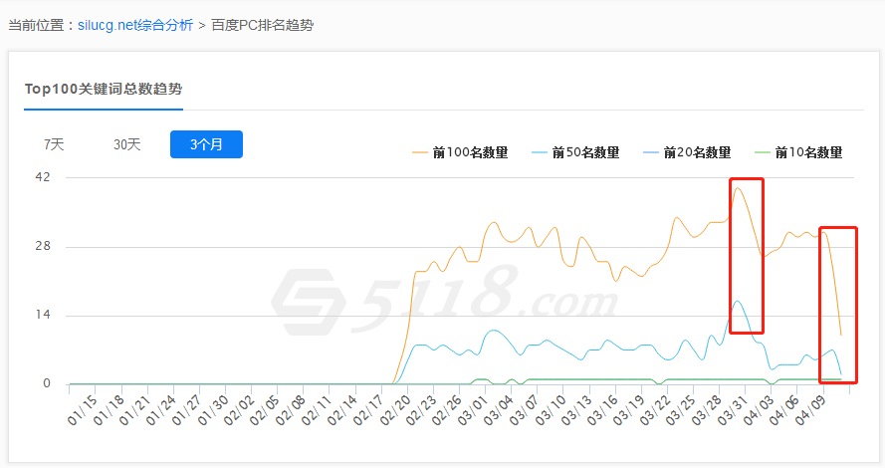The height and width of the screenshot is (468, 885).
Task: Switch the range to 30天
Action: point(127,144)
